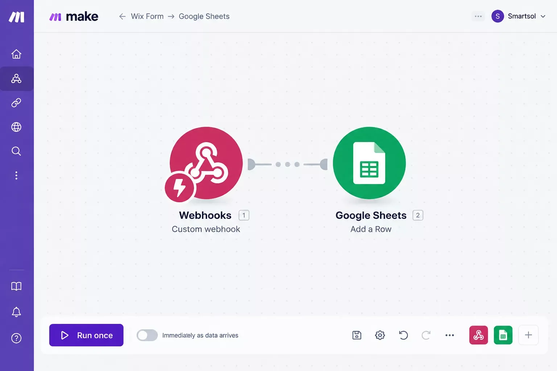Image resolution: width=557 pixels, height=371 pixels.
Task: Click the Run once button
Action: [x=86, y=335]
